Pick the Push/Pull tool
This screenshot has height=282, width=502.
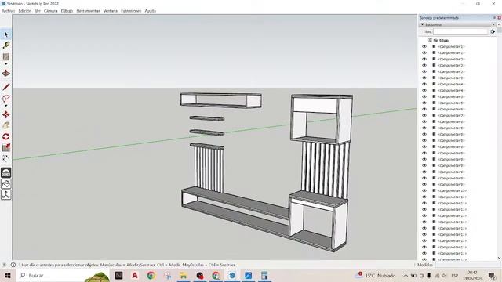(x=5, y=73)
